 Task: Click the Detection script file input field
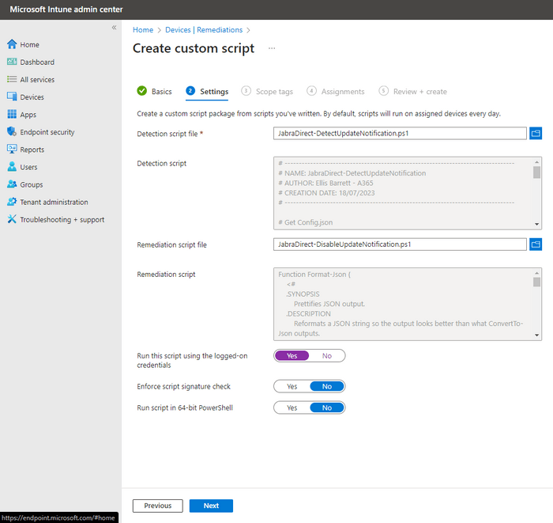(x=398, y=134)
